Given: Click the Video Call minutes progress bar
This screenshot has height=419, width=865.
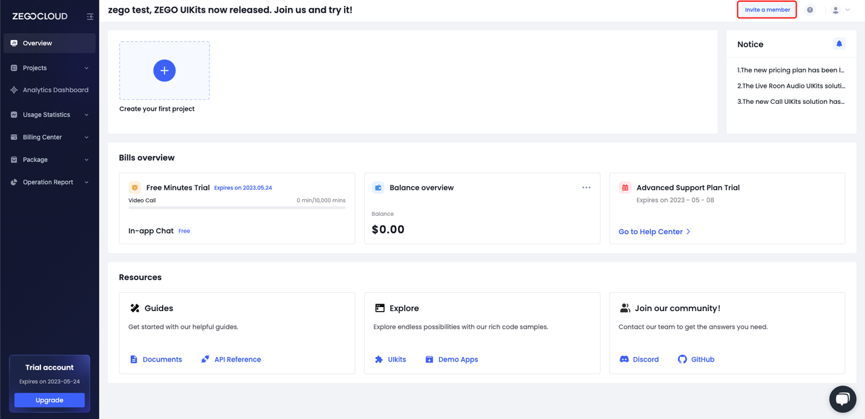Looking at the screenshot, I should [x=237, y=208].
